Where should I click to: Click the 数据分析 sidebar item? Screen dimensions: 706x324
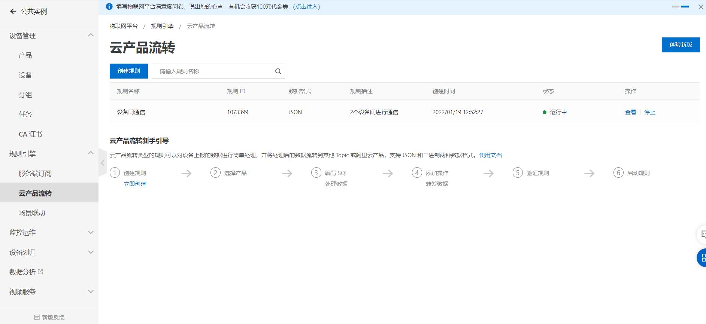tap(22, 272)
